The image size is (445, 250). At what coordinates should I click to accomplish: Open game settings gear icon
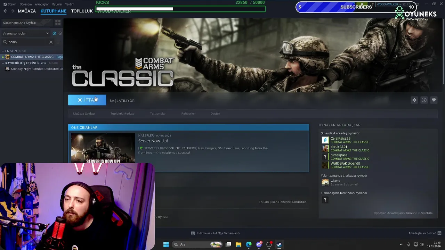tap(414, 100)
